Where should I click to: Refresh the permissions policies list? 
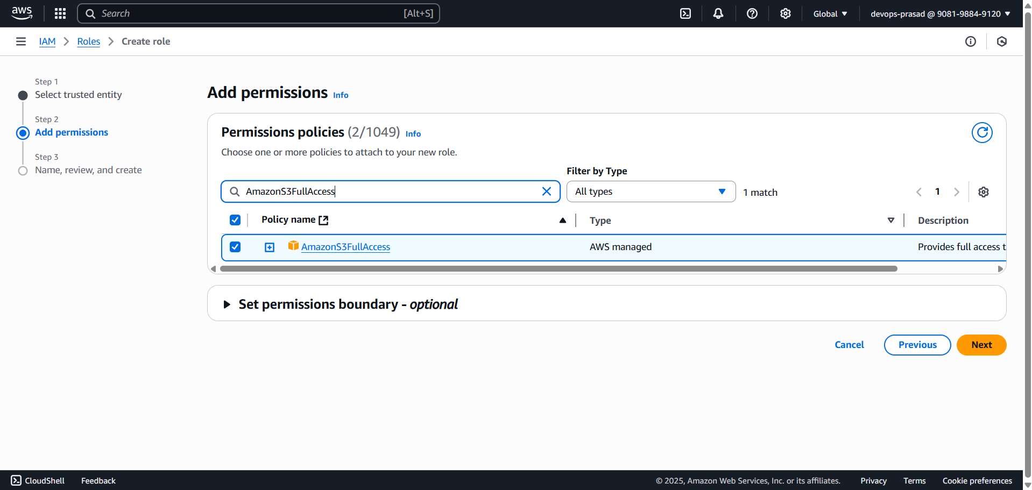tap(982, 132)
